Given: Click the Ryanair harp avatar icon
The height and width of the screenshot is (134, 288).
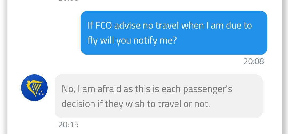Looking at the screenshot, I should coord(34,88).
